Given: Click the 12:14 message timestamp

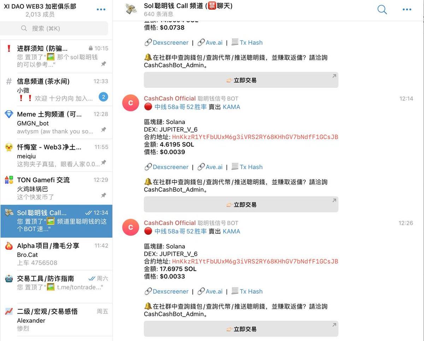Looking at the screenshot, I should tap(406, 98).
